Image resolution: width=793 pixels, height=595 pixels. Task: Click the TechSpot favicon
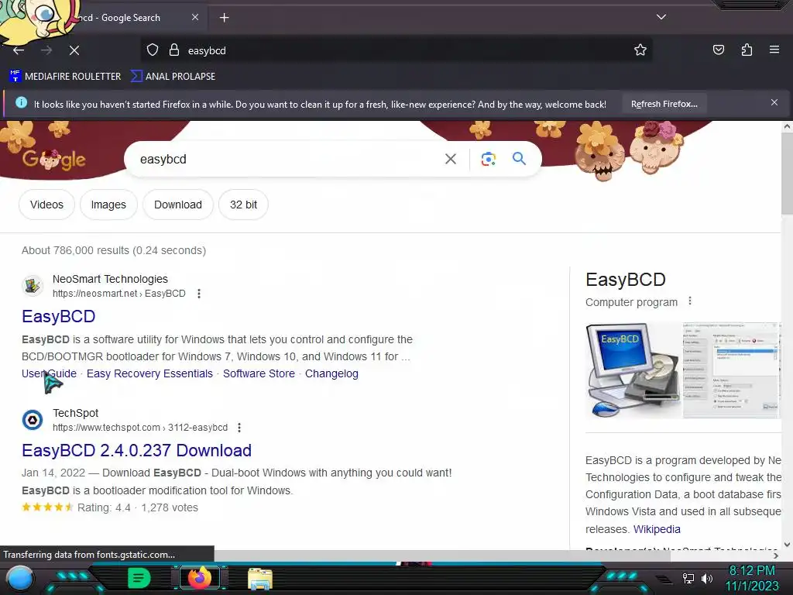pyautogui.click(x=33, y=420)
